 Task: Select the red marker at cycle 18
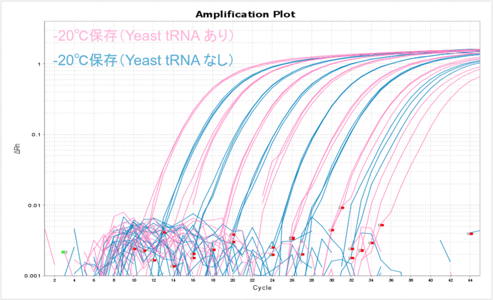tap(214, 250)
